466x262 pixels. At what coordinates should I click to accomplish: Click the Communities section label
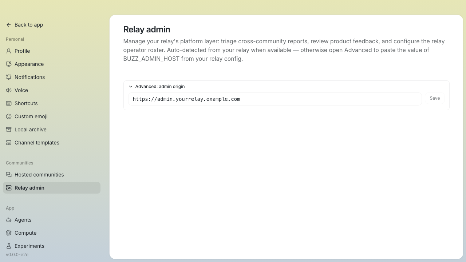coord(19,163)
